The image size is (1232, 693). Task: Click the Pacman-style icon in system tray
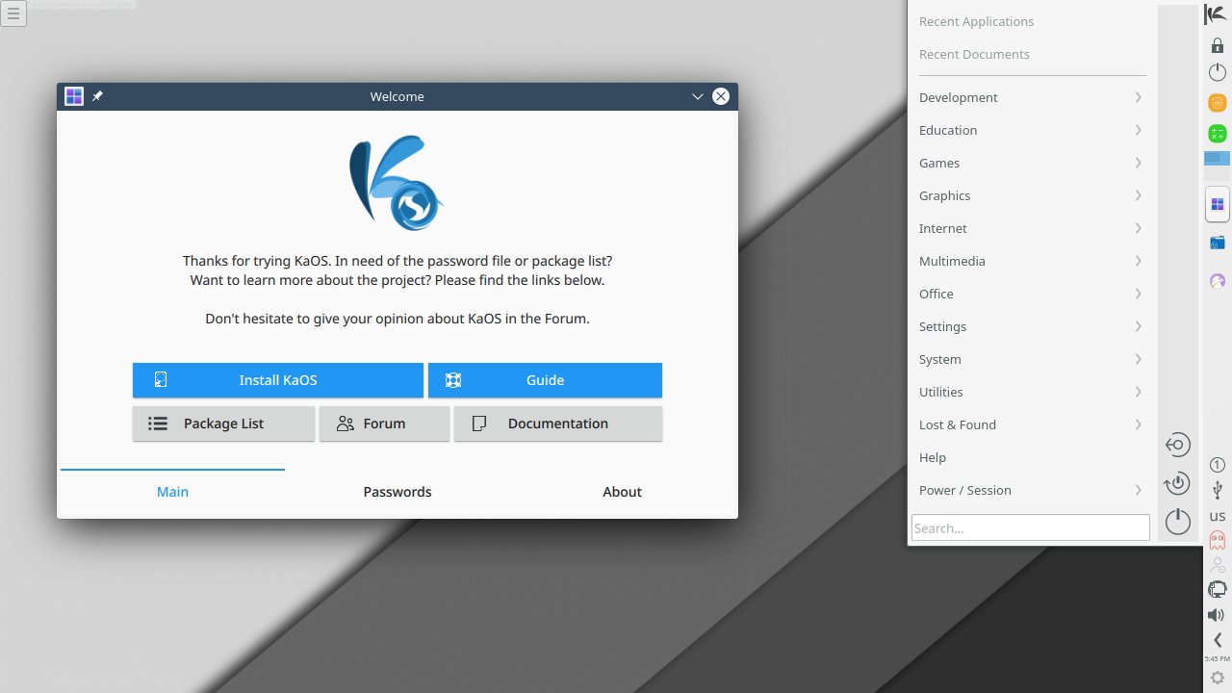click(1215, 539)
